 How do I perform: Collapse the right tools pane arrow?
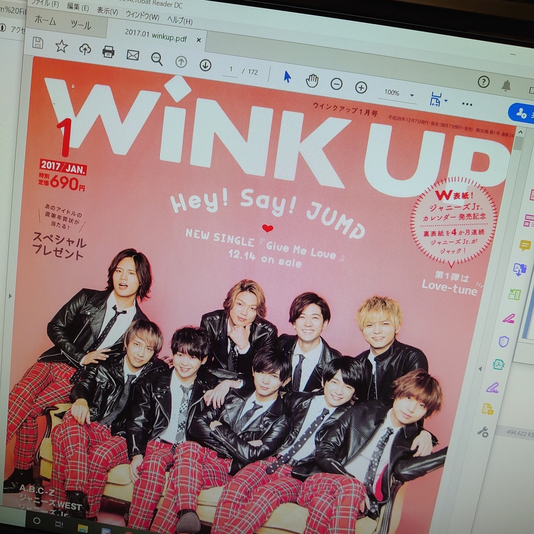pyautogui.click(x=480, y=368)
